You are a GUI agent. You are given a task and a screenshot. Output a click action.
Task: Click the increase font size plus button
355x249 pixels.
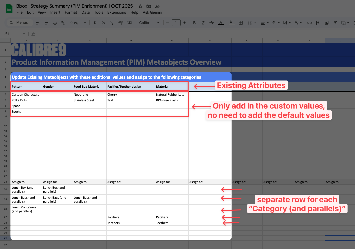coord(185,23)
